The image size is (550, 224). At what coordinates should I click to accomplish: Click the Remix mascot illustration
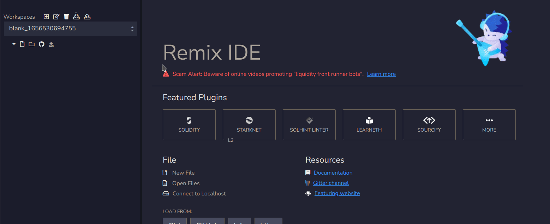pyautogui.click(x=484, y=38)
